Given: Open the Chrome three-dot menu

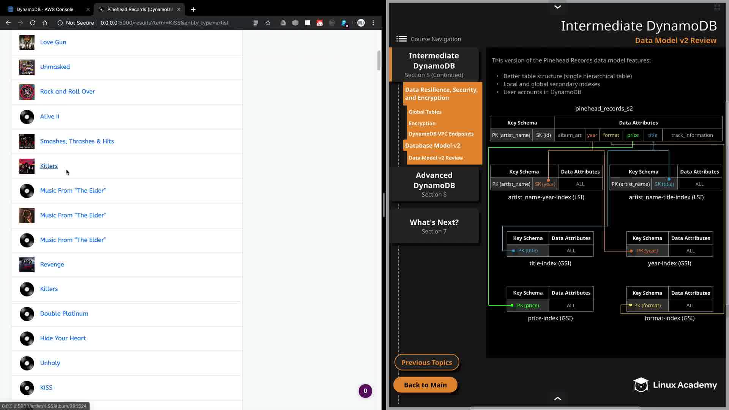Looking at the screenshot, I should (373, 23).
